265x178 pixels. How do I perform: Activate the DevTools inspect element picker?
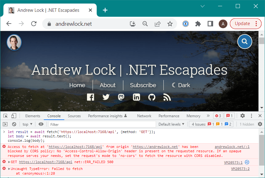coord(5,116)
